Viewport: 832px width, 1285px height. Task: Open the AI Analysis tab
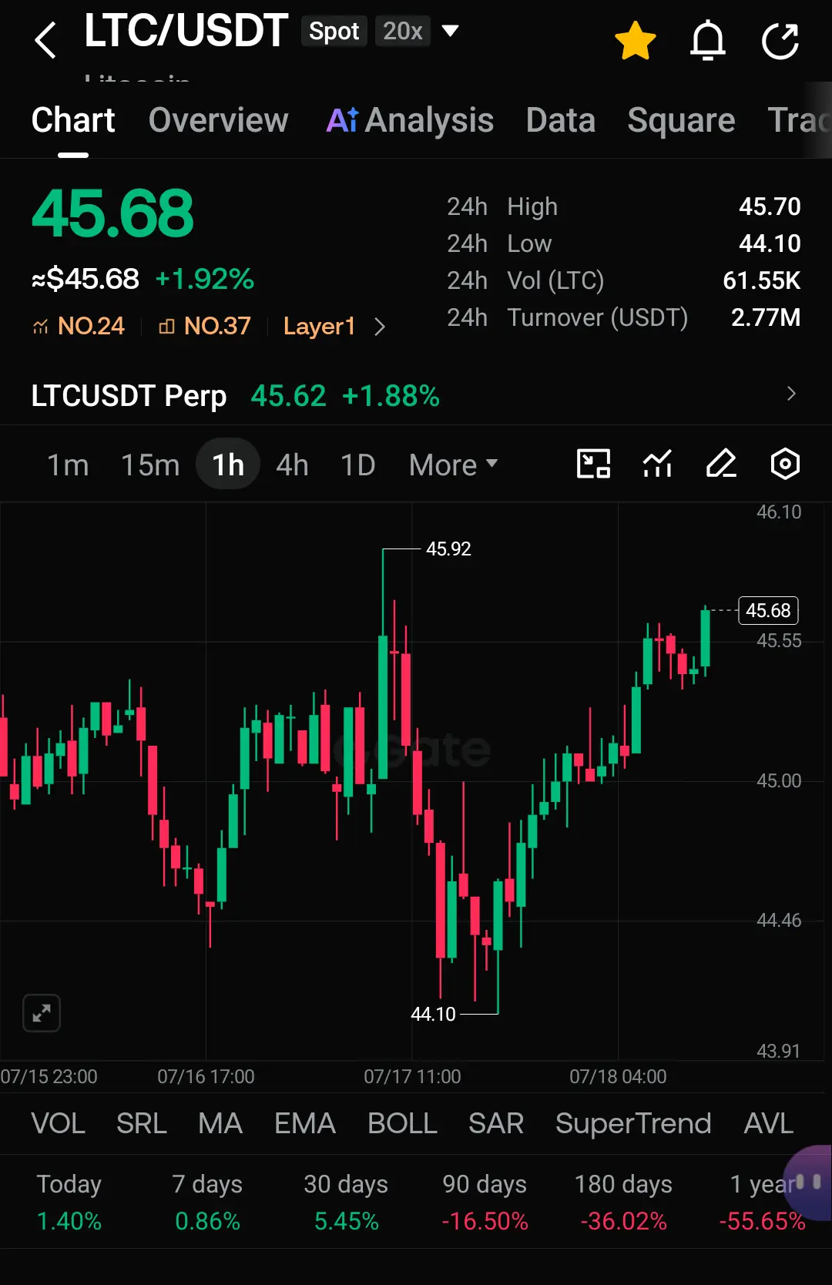[x=410, y=120]
